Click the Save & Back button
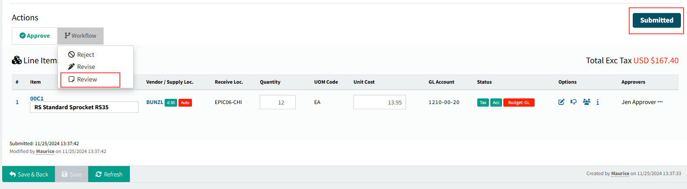 coord(29,174)
